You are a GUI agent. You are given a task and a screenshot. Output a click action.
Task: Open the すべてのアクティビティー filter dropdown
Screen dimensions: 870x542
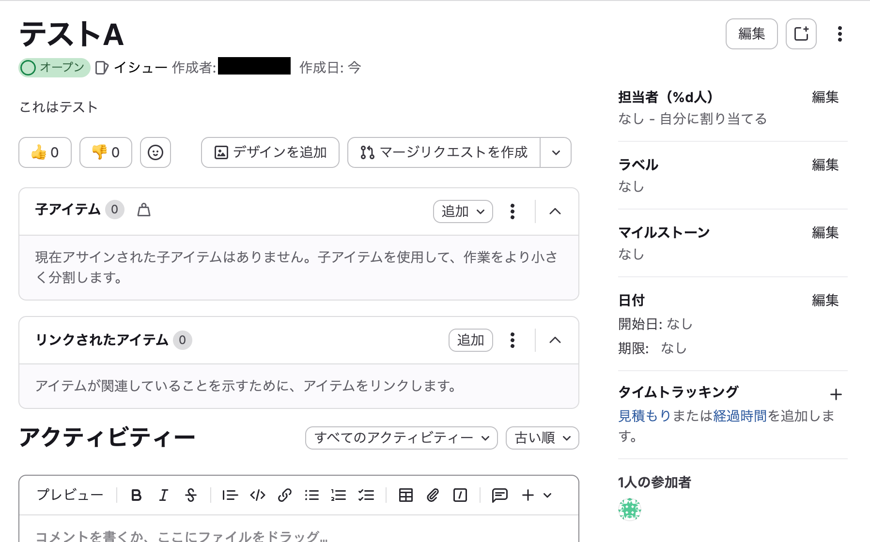pos(402,438)
